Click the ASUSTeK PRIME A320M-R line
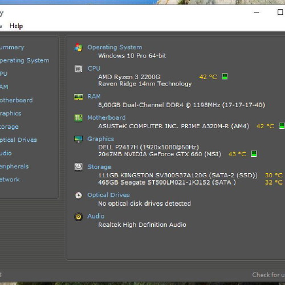Screen dimensions: 285x285 point(173,126)
